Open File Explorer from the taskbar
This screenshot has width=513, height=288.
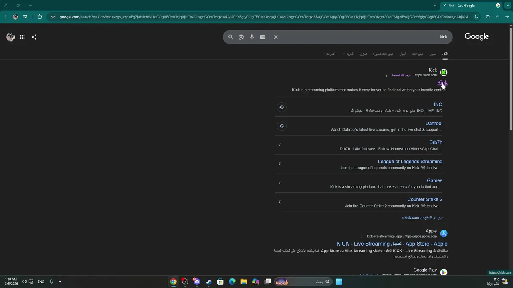[244, 282]
